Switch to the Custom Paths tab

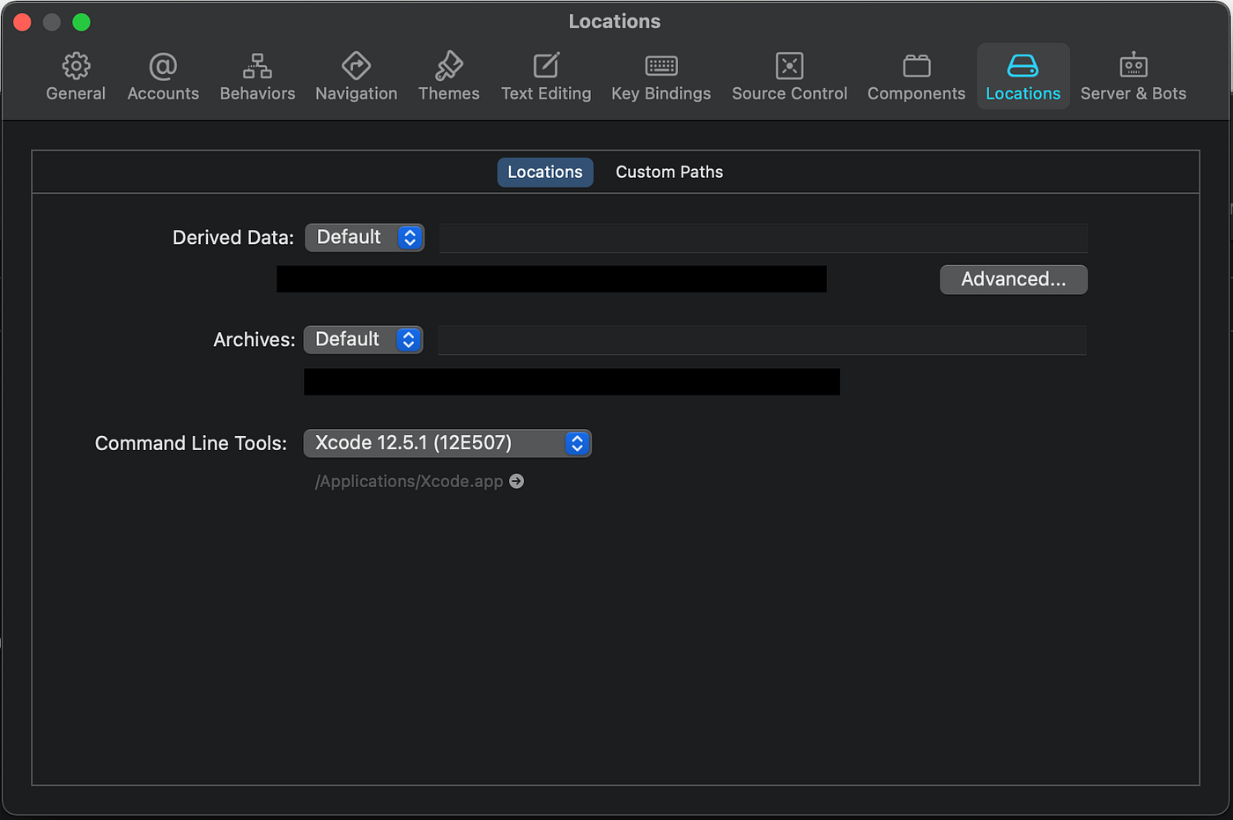669,172
